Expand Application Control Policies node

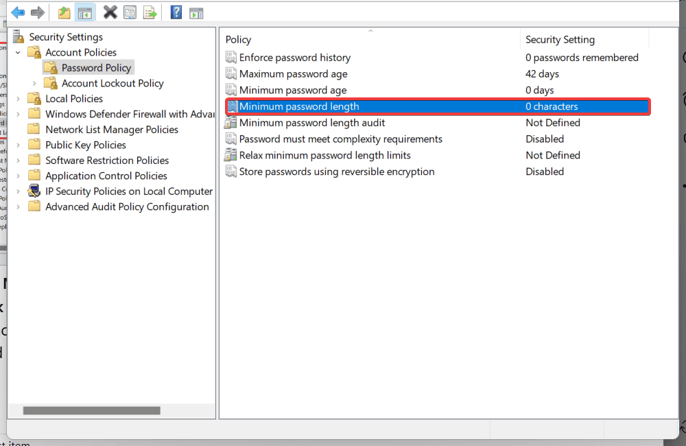point(18,176)
